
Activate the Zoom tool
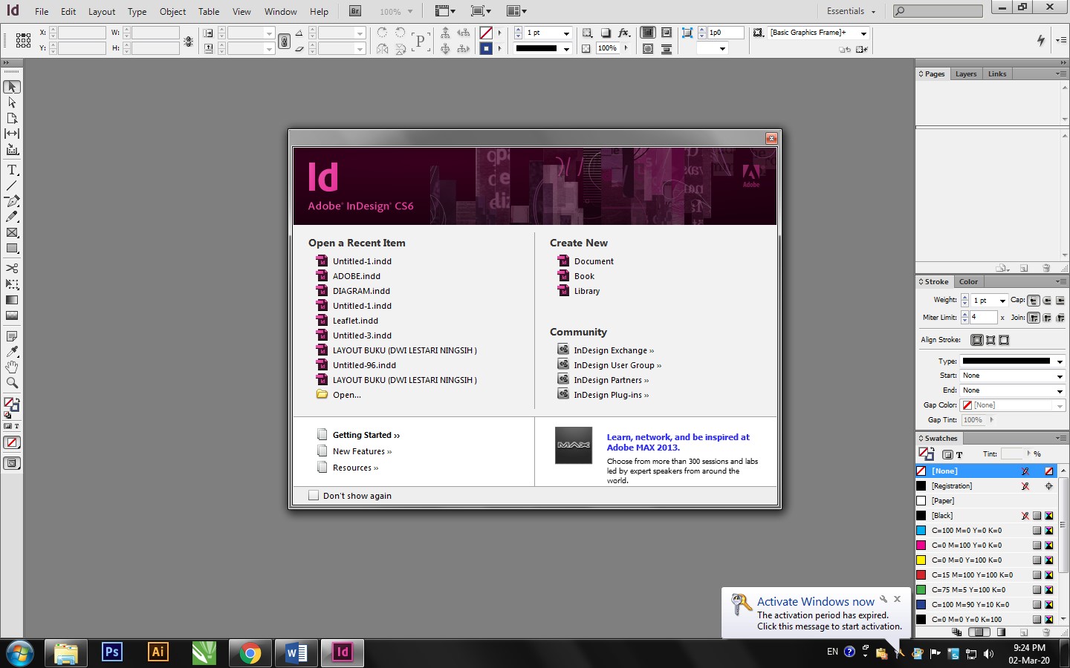point(12,383)
